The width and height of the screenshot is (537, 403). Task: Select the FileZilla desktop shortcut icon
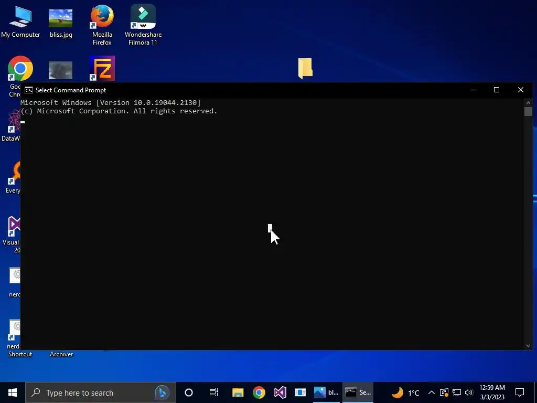102,68
